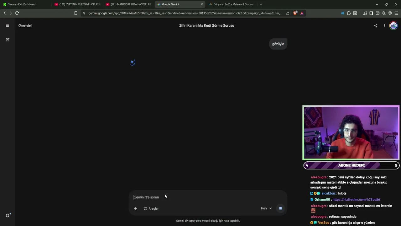The width and height of the screenshot is (401, 226).
Task: Open the Gemini main menu hamburger
Action: [x=8, y=26]
